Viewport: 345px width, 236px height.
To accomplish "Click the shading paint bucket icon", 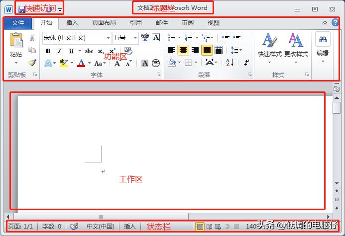I will point(172,63).
